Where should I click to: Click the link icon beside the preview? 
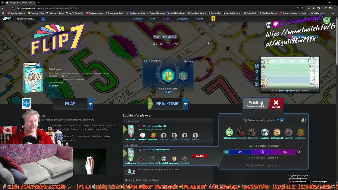coord(257,78)
